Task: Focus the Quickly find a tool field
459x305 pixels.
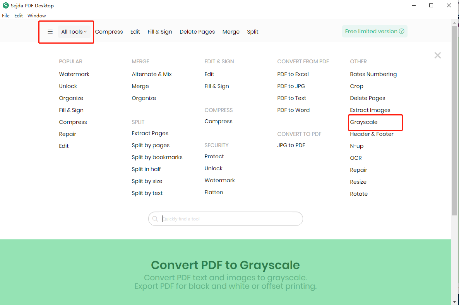Action: click(225, 219)
